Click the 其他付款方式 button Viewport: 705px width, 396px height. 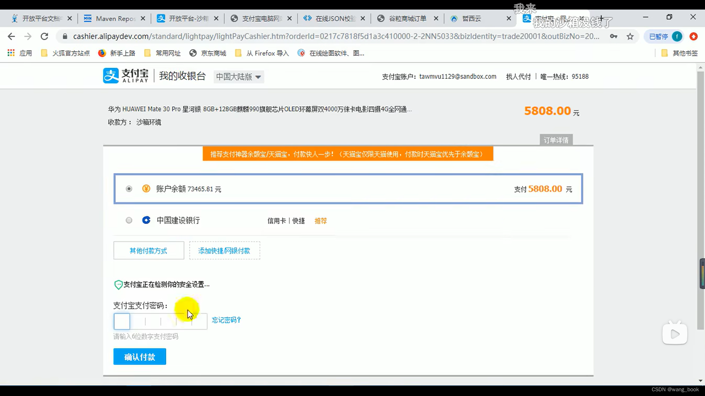point(148,250)
